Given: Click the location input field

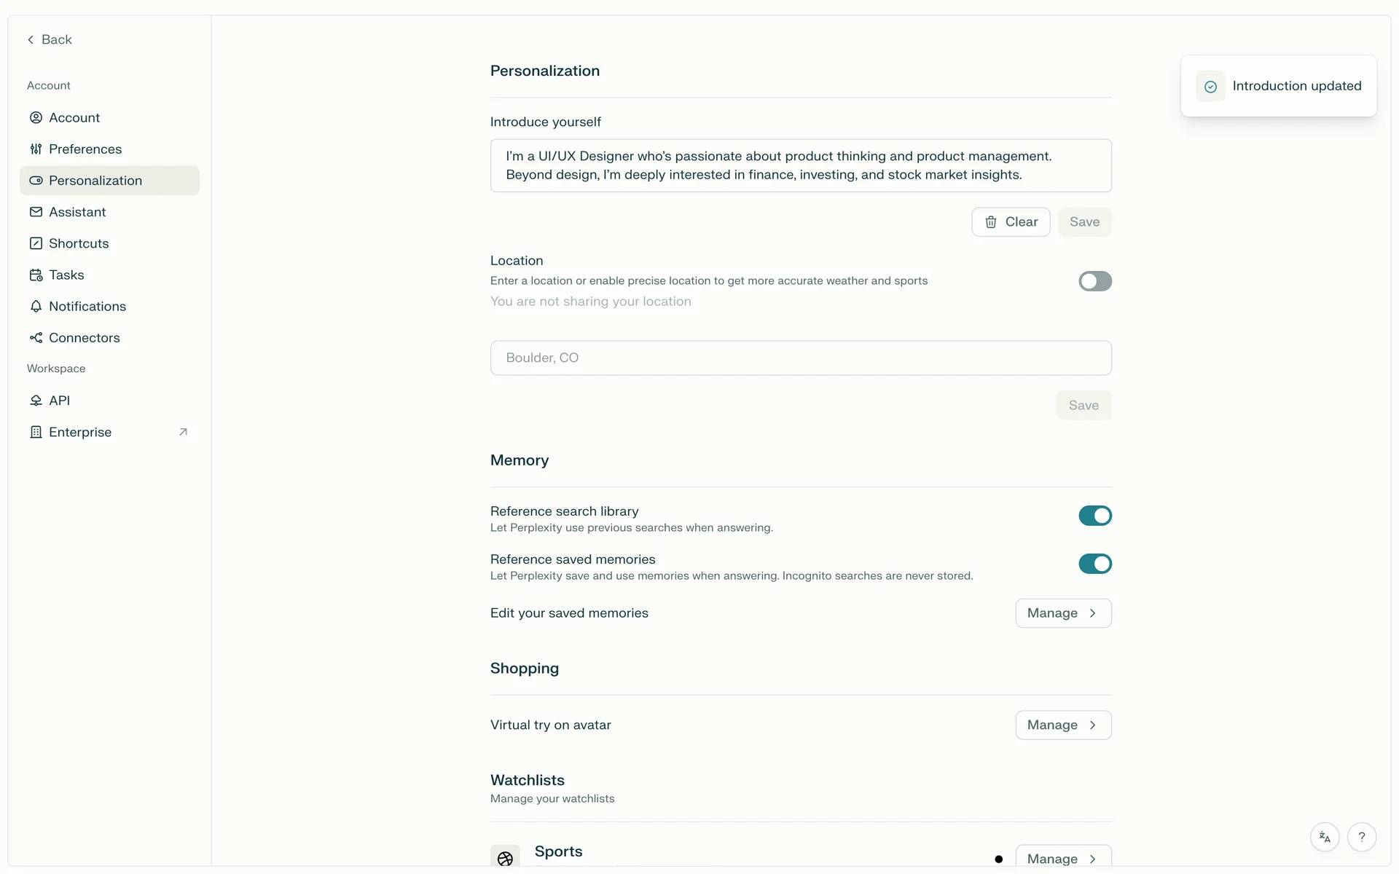Looking at the screenshot, I should tap(800, 358).
